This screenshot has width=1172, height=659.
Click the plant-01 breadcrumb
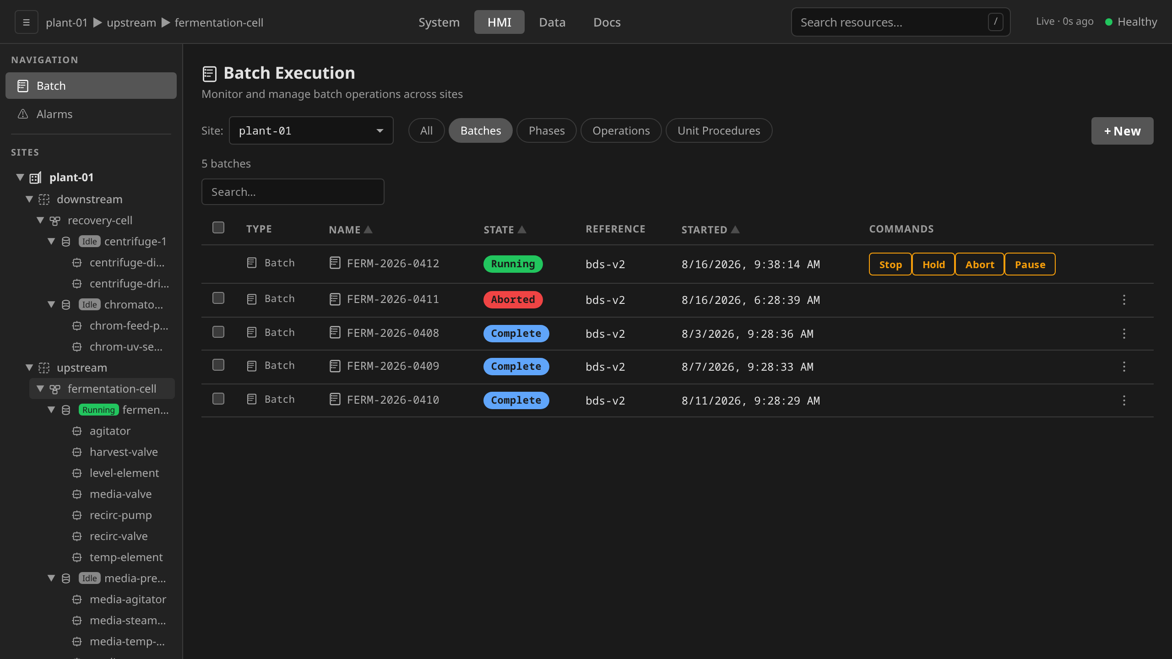coord(66,22)
